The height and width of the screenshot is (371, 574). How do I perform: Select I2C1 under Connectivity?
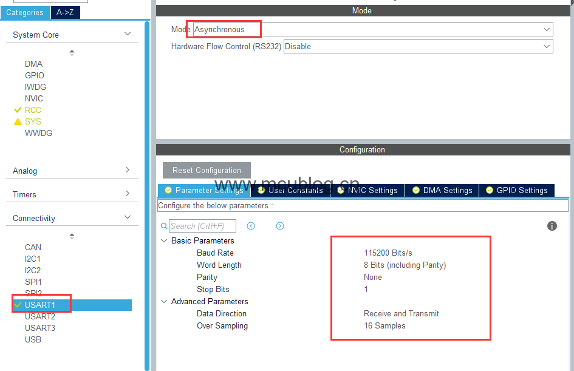coord(33,259)
